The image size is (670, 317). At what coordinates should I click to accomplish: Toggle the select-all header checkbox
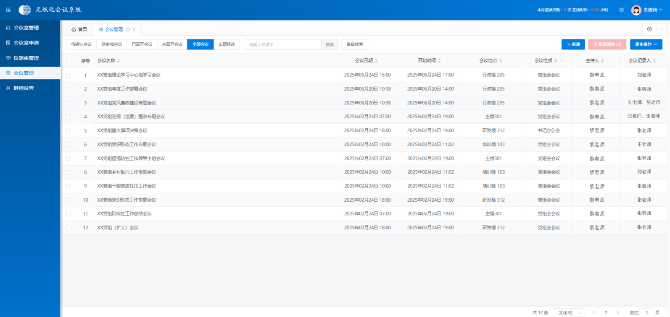69,61
